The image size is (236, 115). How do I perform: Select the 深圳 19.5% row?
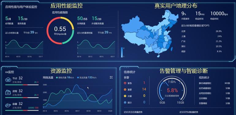coord(201,46)
